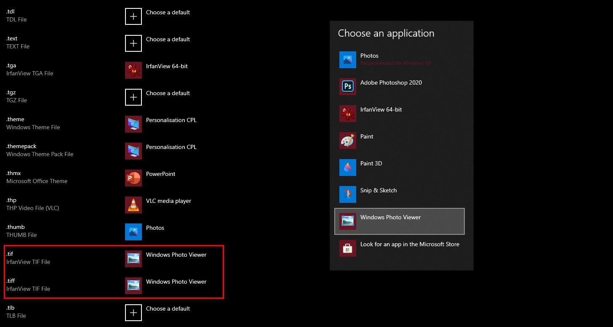The height and width of the screenshot is (327, 613).
Task: Click the Snip & Sketch icon in the chooser
Action: [348, 194]
